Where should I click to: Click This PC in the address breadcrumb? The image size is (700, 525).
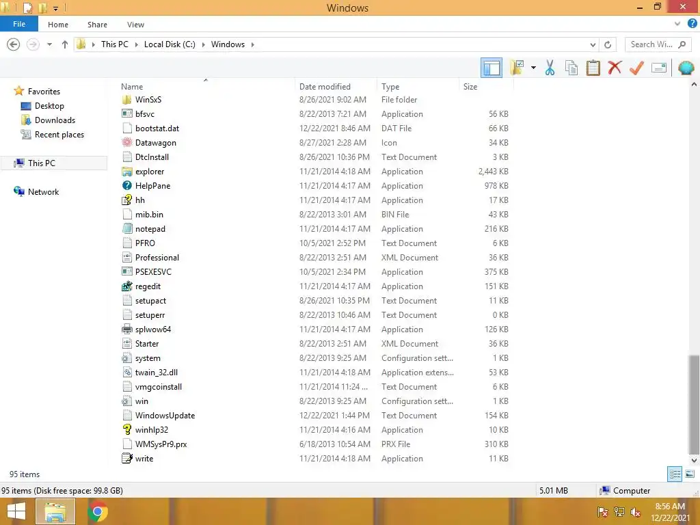(x=114, y=44)
